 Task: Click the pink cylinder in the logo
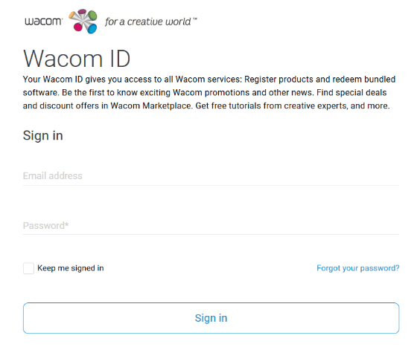77,27
